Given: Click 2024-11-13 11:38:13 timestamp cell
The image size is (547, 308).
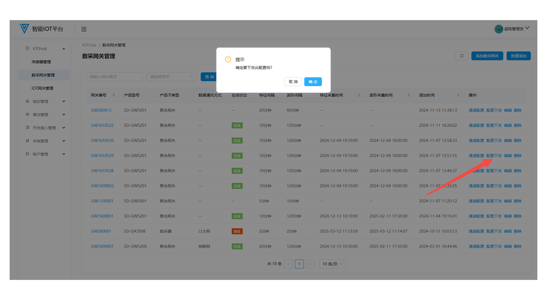Looking at the screenshot, I should coord(438,110).
